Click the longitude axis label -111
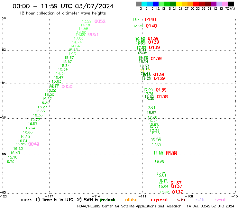This screenshot has width=238, height=209. click(x=142, y=196)
